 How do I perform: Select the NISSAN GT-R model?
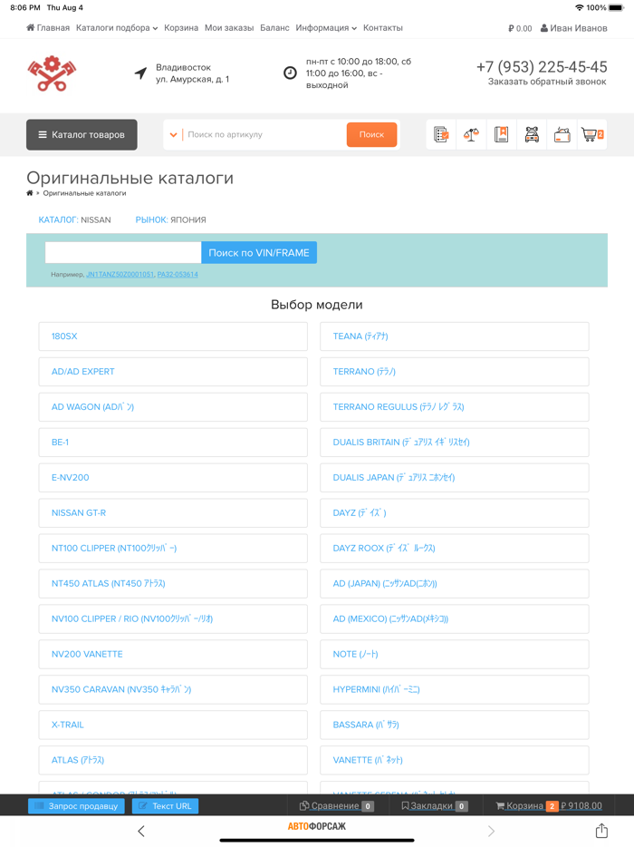click(x=173, y=512)
